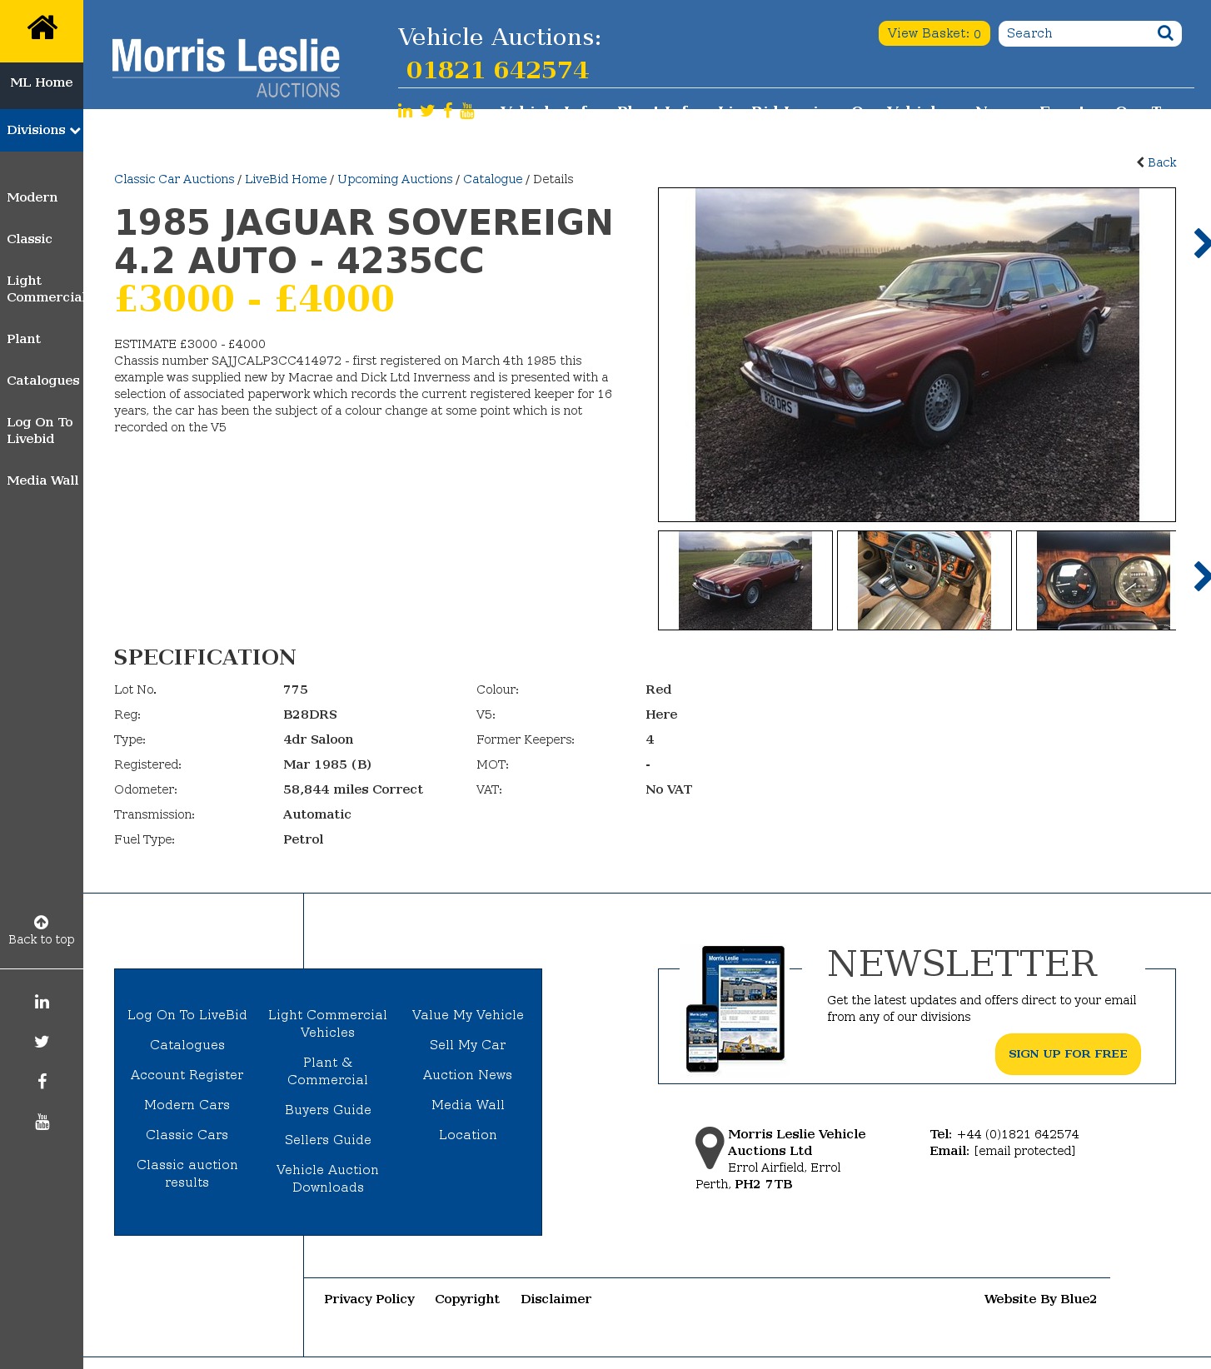Open Sell My Car link
Screen dimensions: 1211x1369
coord(468,1045)
